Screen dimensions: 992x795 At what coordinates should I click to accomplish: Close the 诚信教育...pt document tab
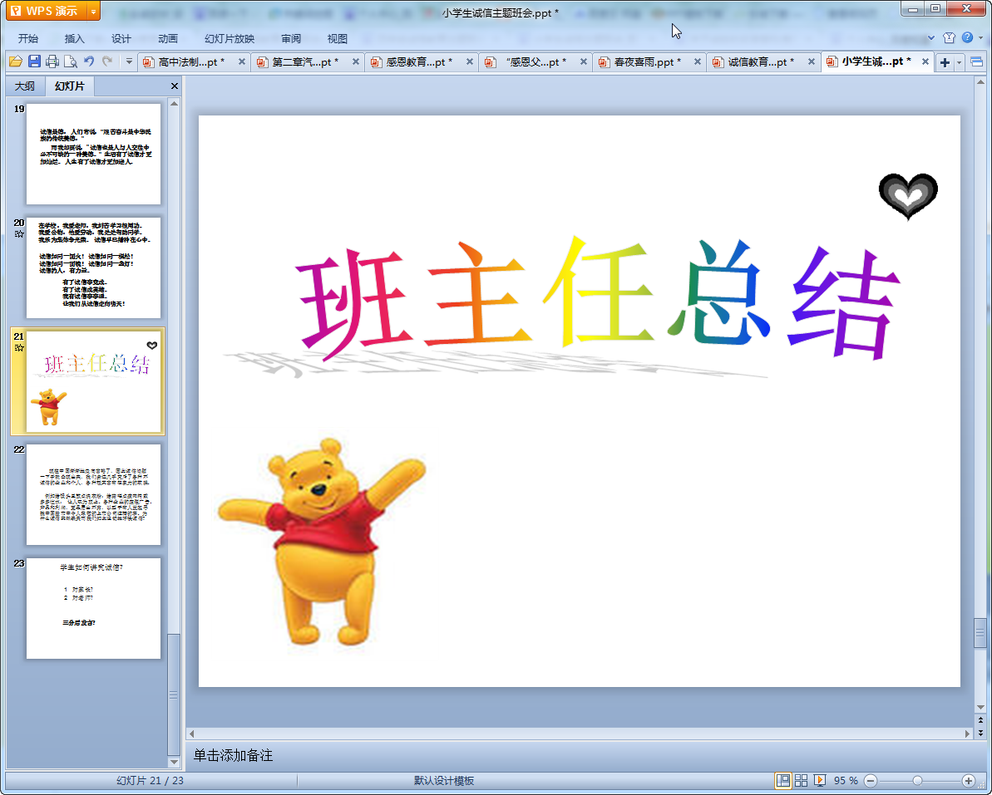click(x=811, y=62)
